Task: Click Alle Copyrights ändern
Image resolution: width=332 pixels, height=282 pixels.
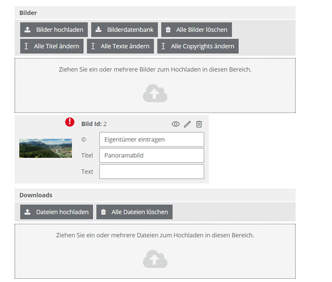Action: (x=198, y=46)
